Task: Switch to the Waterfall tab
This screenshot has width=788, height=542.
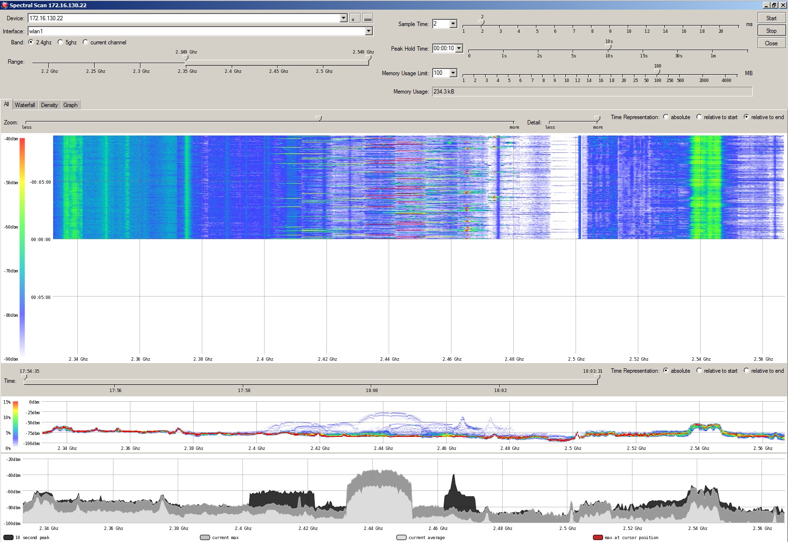Action: click(25, 105)
